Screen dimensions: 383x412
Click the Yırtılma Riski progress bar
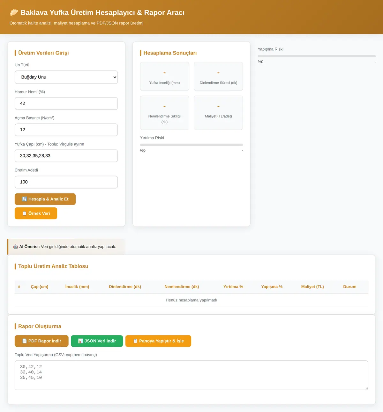[x=191, y=145]
